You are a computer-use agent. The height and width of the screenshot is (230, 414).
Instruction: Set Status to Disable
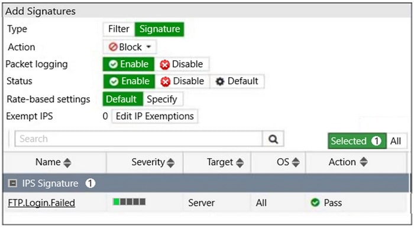tap(182, 81)
